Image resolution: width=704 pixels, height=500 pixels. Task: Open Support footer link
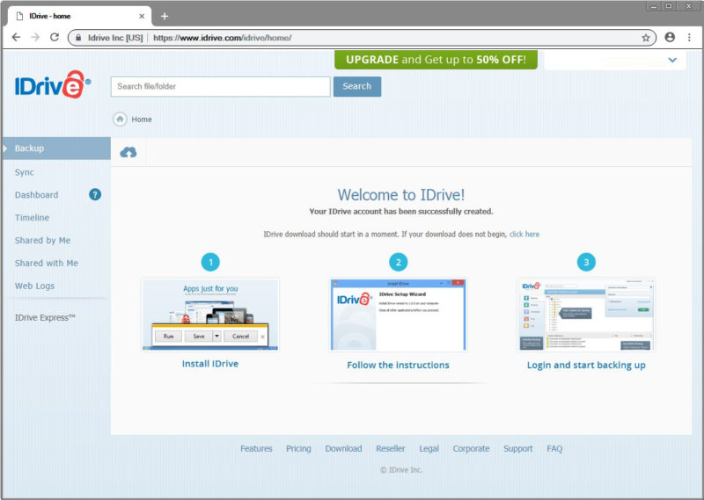(518, 448)
